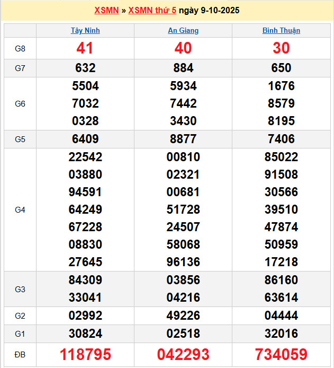Open the Tây Ninh province link
334x368 pixels.
coord(85,31)
